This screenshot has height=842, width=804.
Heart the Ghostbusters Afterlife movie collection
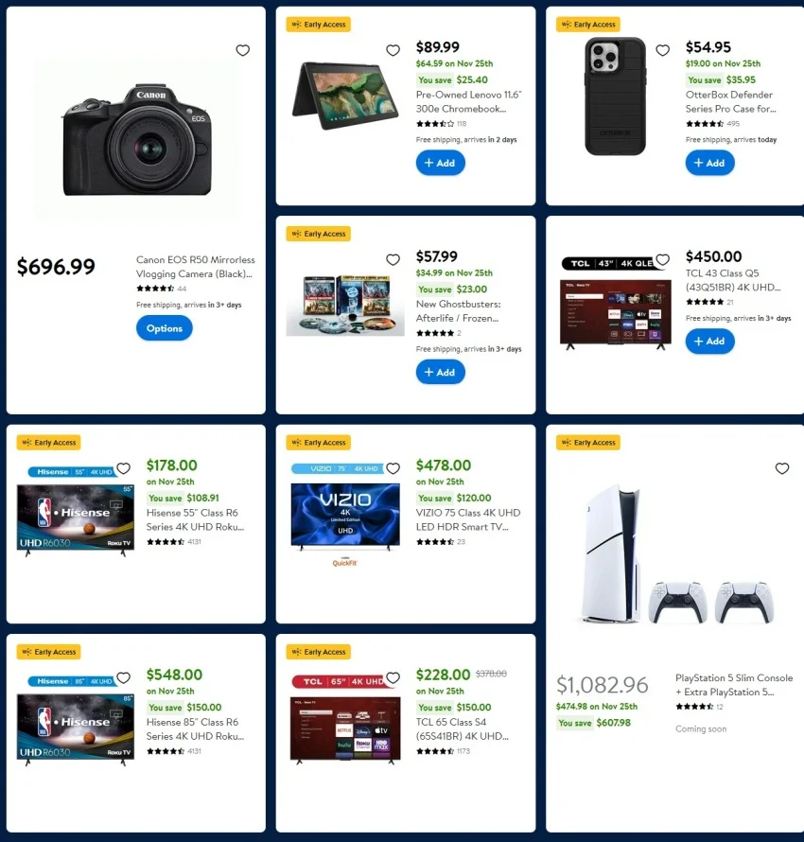393,260
